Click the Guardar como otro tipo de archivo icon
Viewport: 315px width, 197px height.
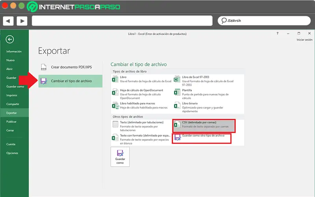point(178,138)
